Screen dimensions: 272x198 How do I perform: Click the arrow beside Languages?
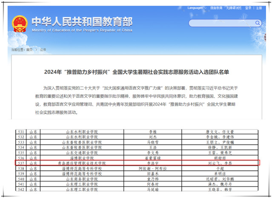tap(206, 8)
